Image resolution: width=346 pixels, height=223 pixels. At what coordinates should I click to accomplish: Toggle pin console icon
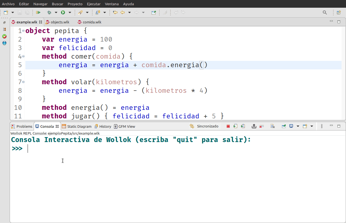click(x=284, y=126)
